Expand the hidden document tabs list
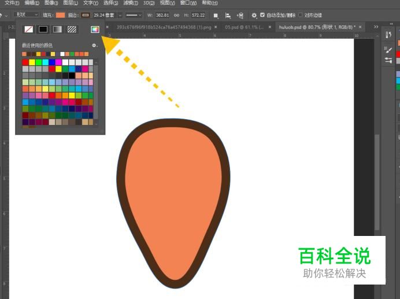 [x=376, y=27]
